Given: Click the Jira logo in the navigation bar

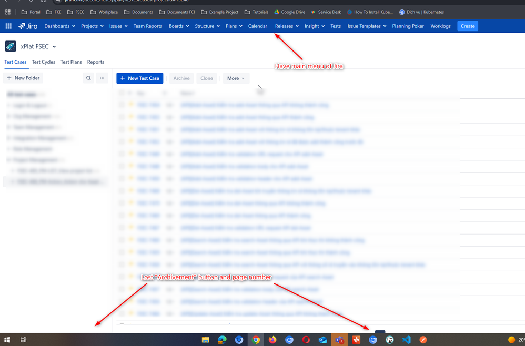Looking at the screenshot, I should coord(28,26).
